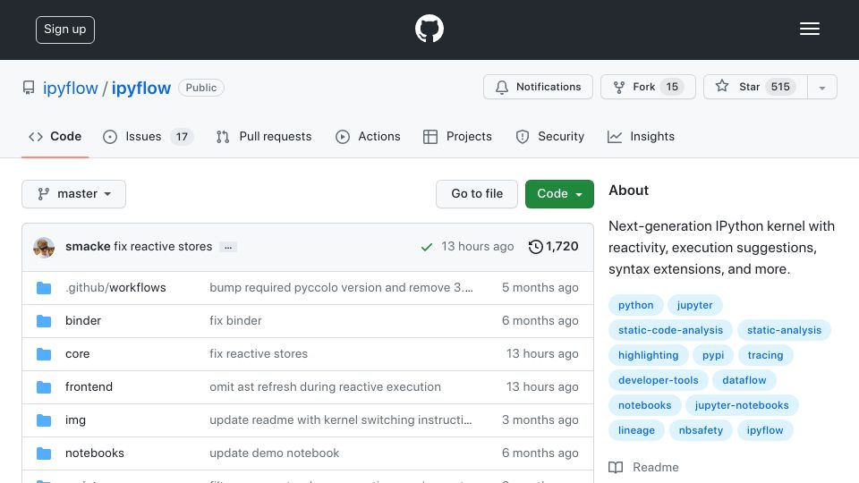The image size is (859, 483).
Task: Select the pypi topic tag
Action: coord(713,355)
